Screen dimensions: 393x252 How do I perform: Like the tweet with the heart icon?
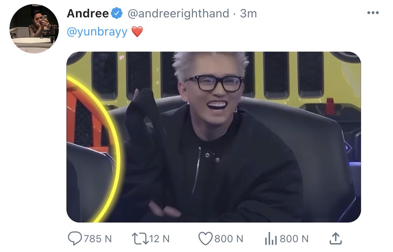(205, 239)
